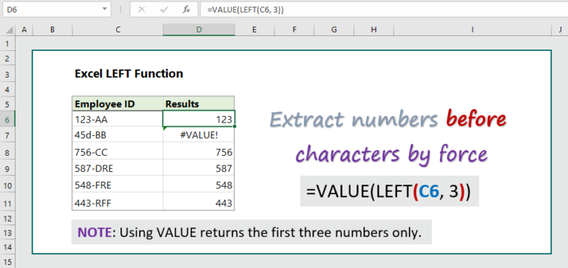Image resolution: width=568 pixels, height=268 pixels.
Task: Click the three-dot name box resize handle
Action: coord(120,10)
